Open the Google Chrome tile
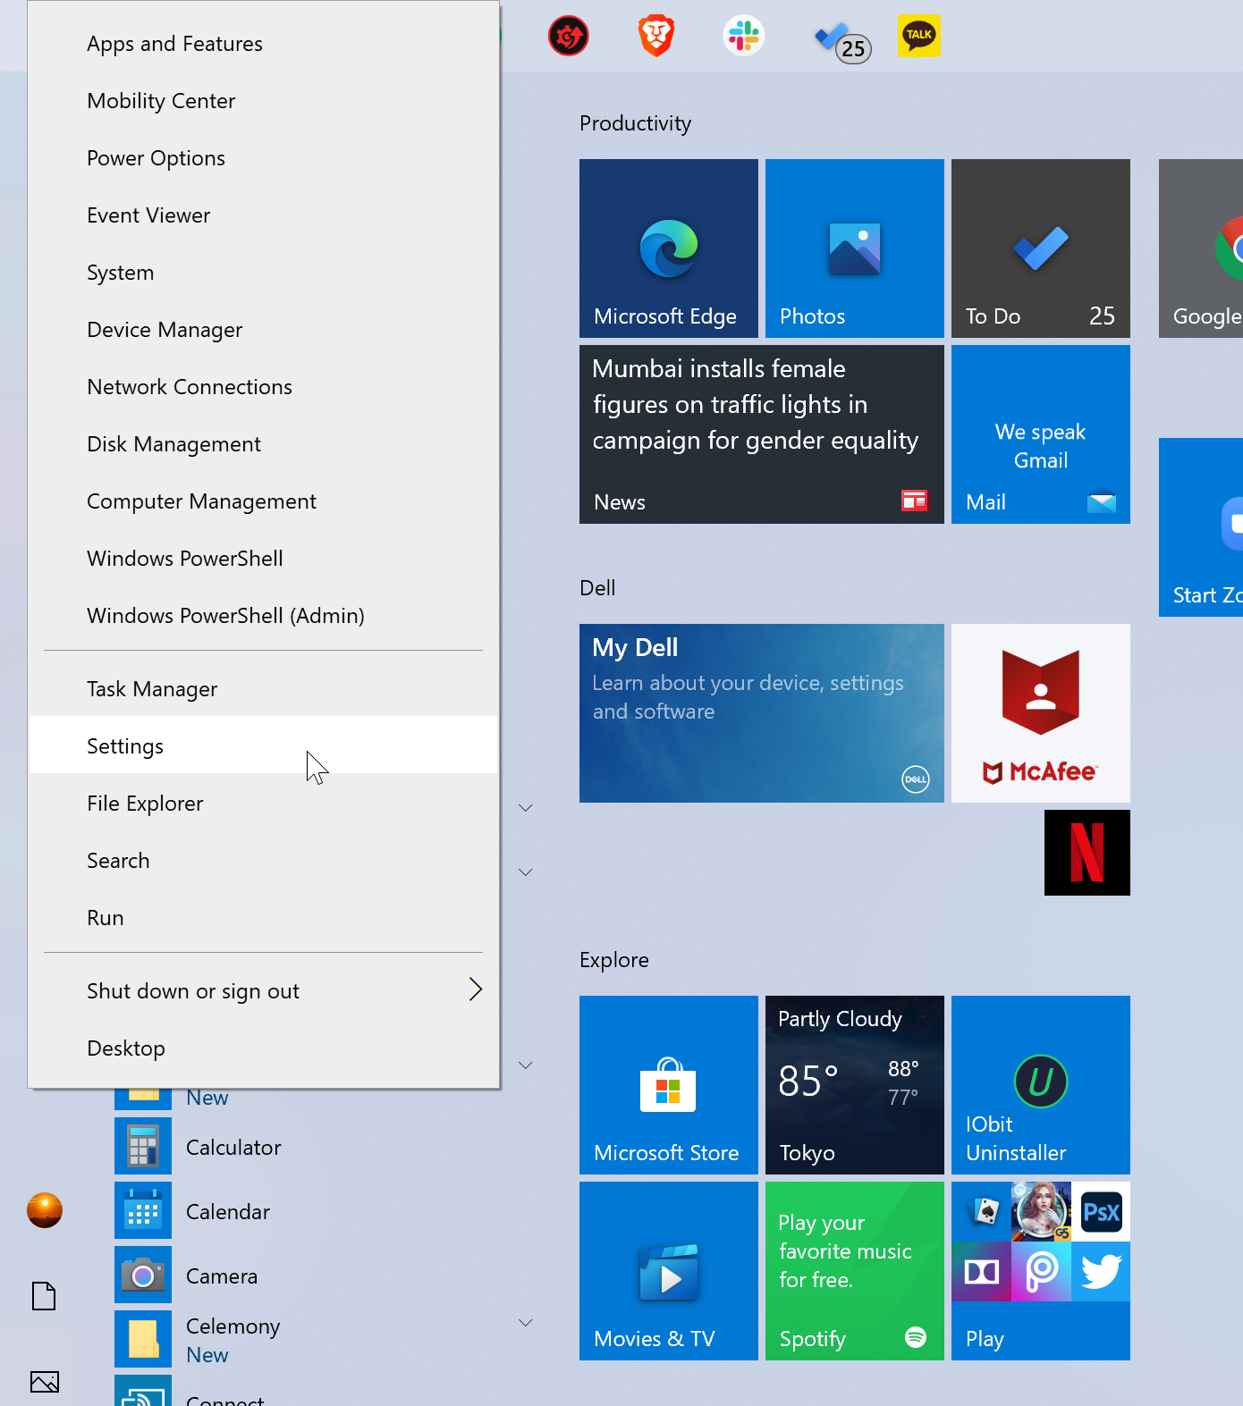 click(1201, 248)
